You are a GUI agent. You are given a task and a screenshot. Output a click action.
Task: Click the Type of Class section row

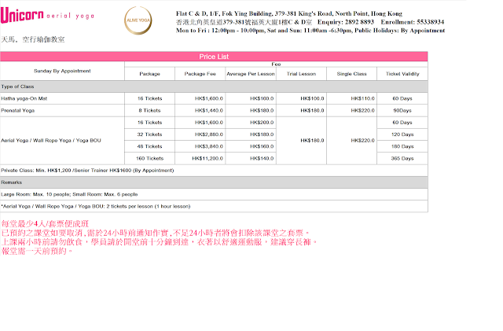click(x=214, y=86)
